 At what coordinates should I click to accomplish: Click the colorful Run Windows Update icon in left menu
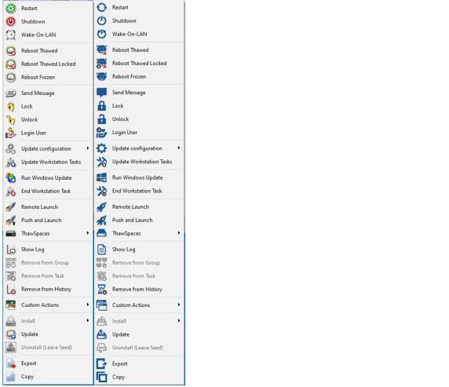pos(11,178)
